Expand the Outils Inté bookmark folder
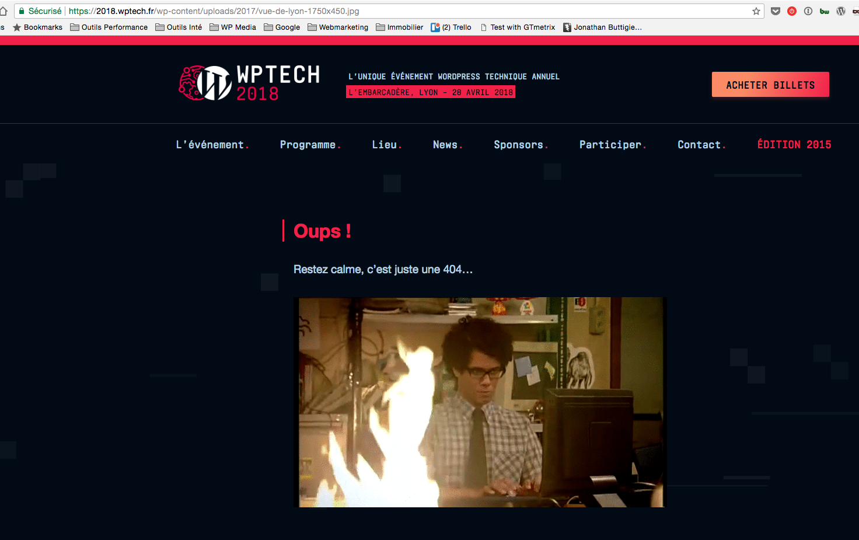This screenshot has height=540, width=859. pyautogui.click(x=179, y=27)
